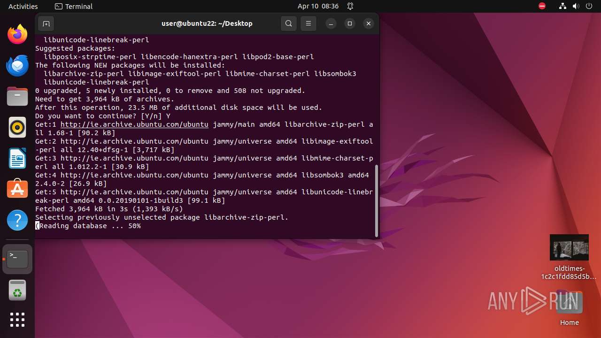
Task: Open the Help dock icon
Action: click(x=17, y=220)
